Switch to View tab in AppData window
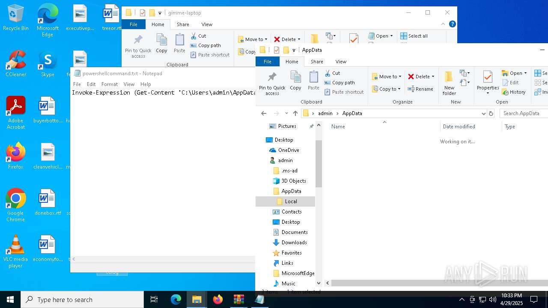 tap(341, 62)
